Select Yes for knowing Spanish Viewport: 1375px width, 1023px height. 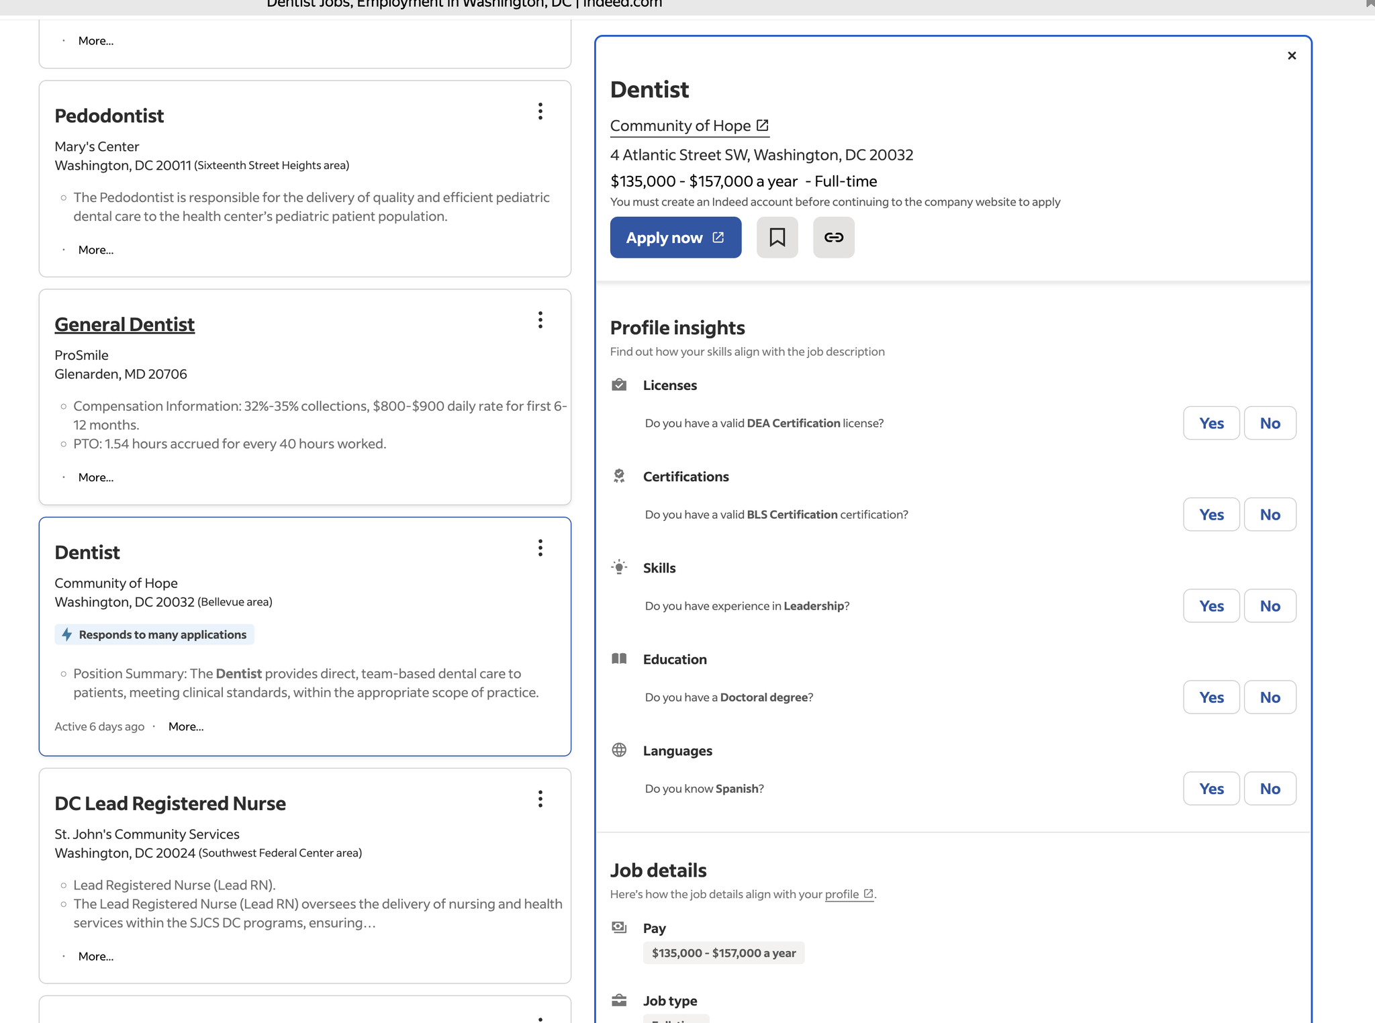tap(1211, 788)
